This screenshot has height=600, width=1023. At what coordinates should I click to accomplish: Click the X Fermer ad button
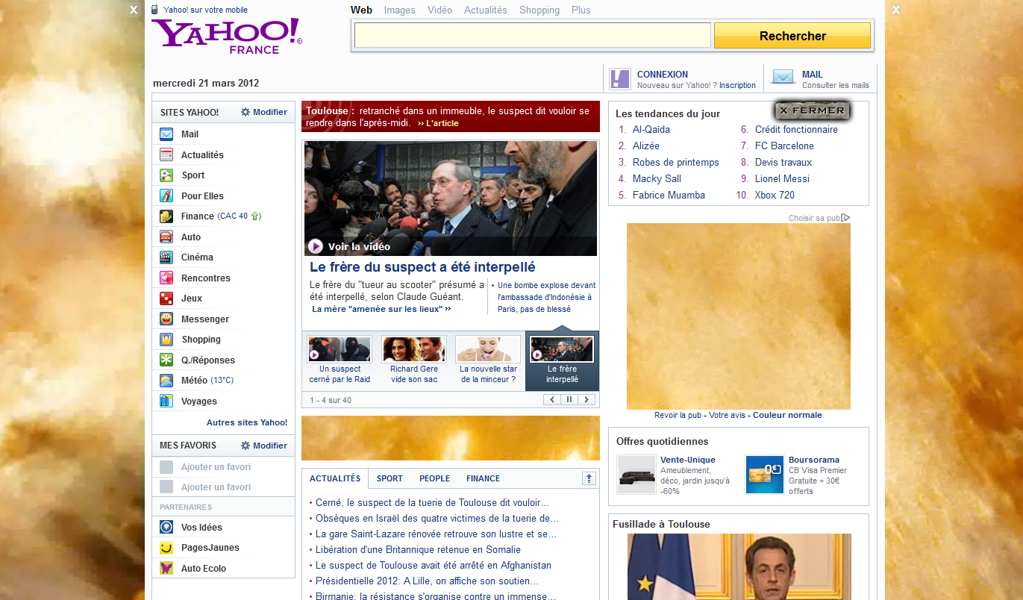pos(812,110)
